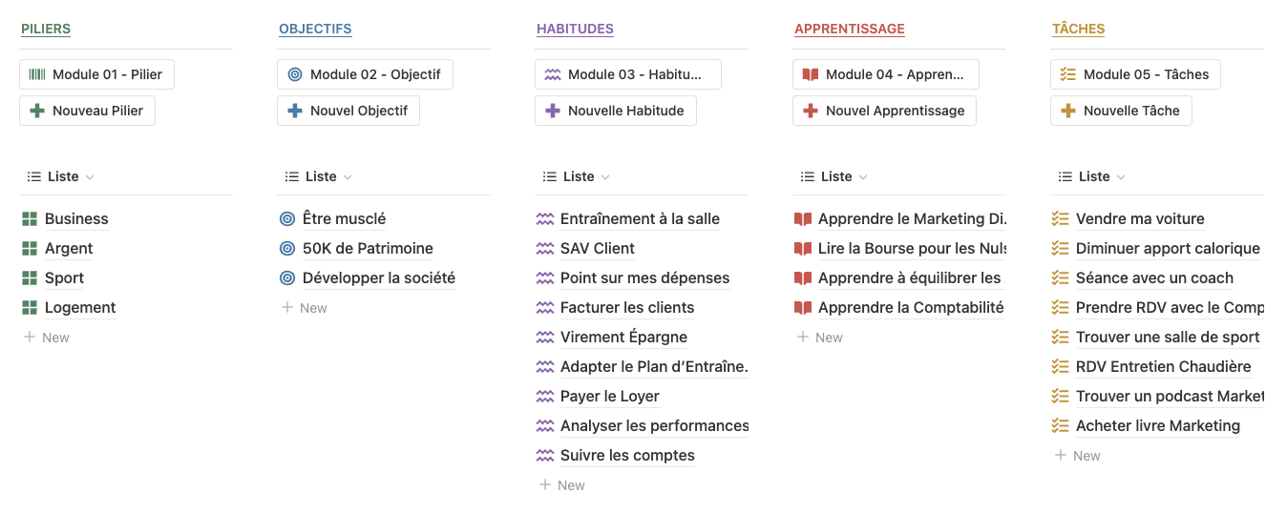The image size is (1287, 513).
Task: Click the wave icon next to Payer le Loyer
Action: [x=545, y=397]
